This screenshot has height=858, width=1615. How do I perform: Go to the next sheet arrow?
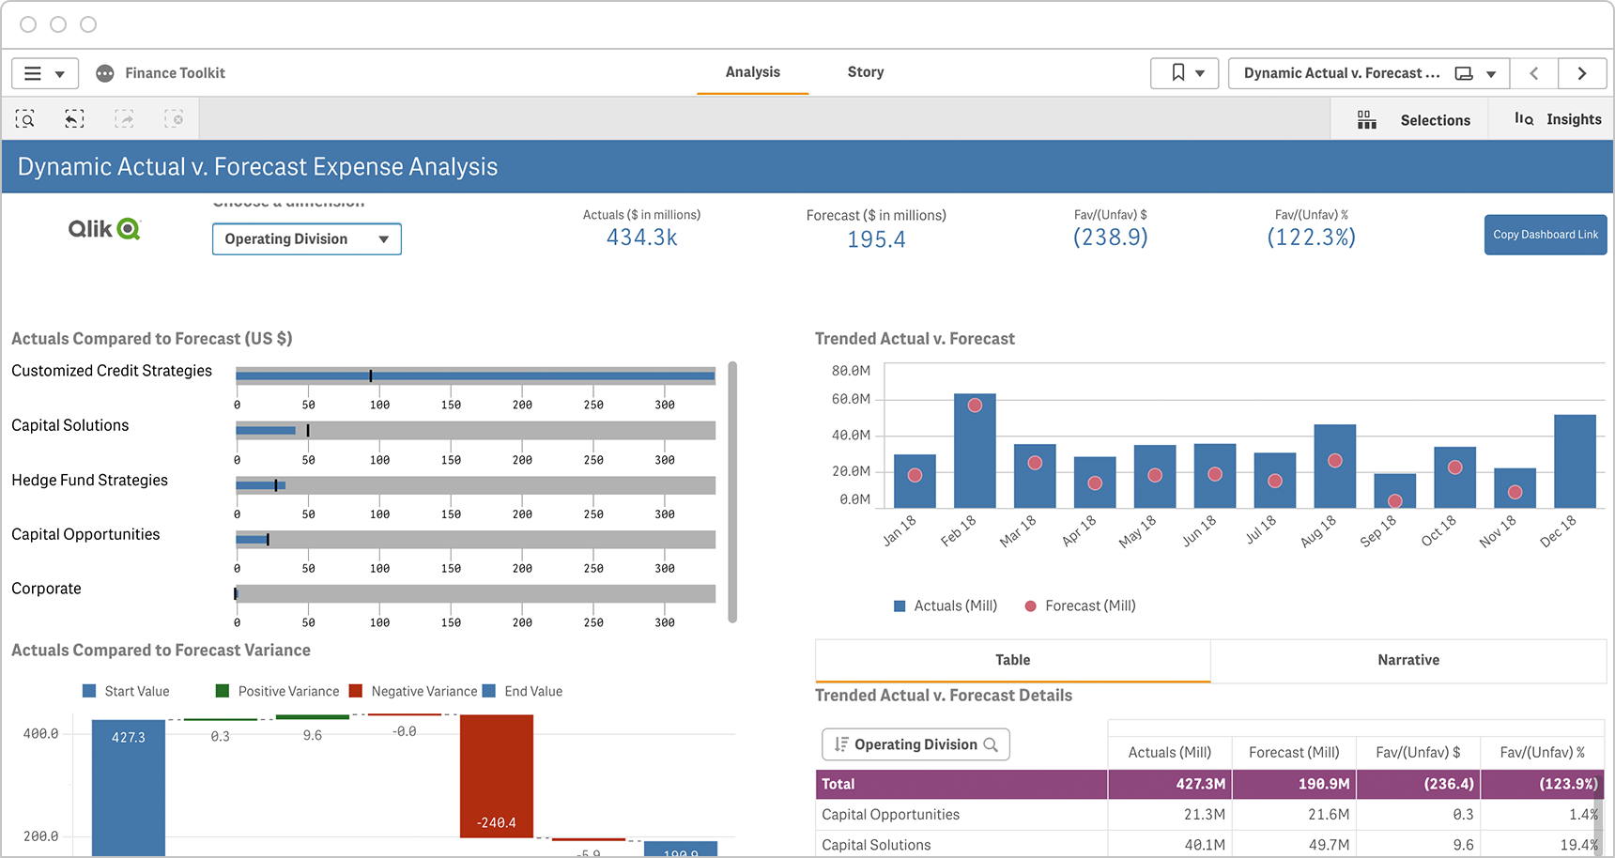[x=1582, y=73]
